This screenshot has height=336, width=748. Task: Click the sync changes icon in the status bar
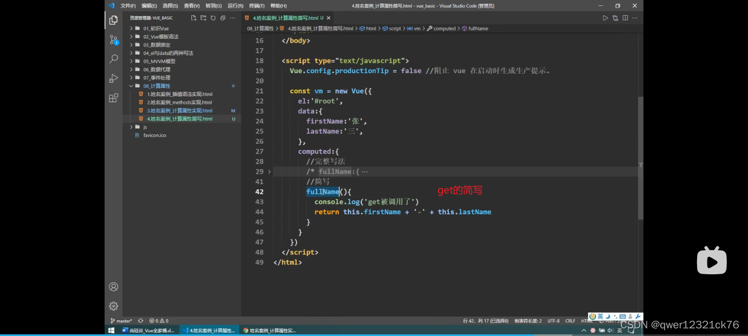(x=141, y=321)
